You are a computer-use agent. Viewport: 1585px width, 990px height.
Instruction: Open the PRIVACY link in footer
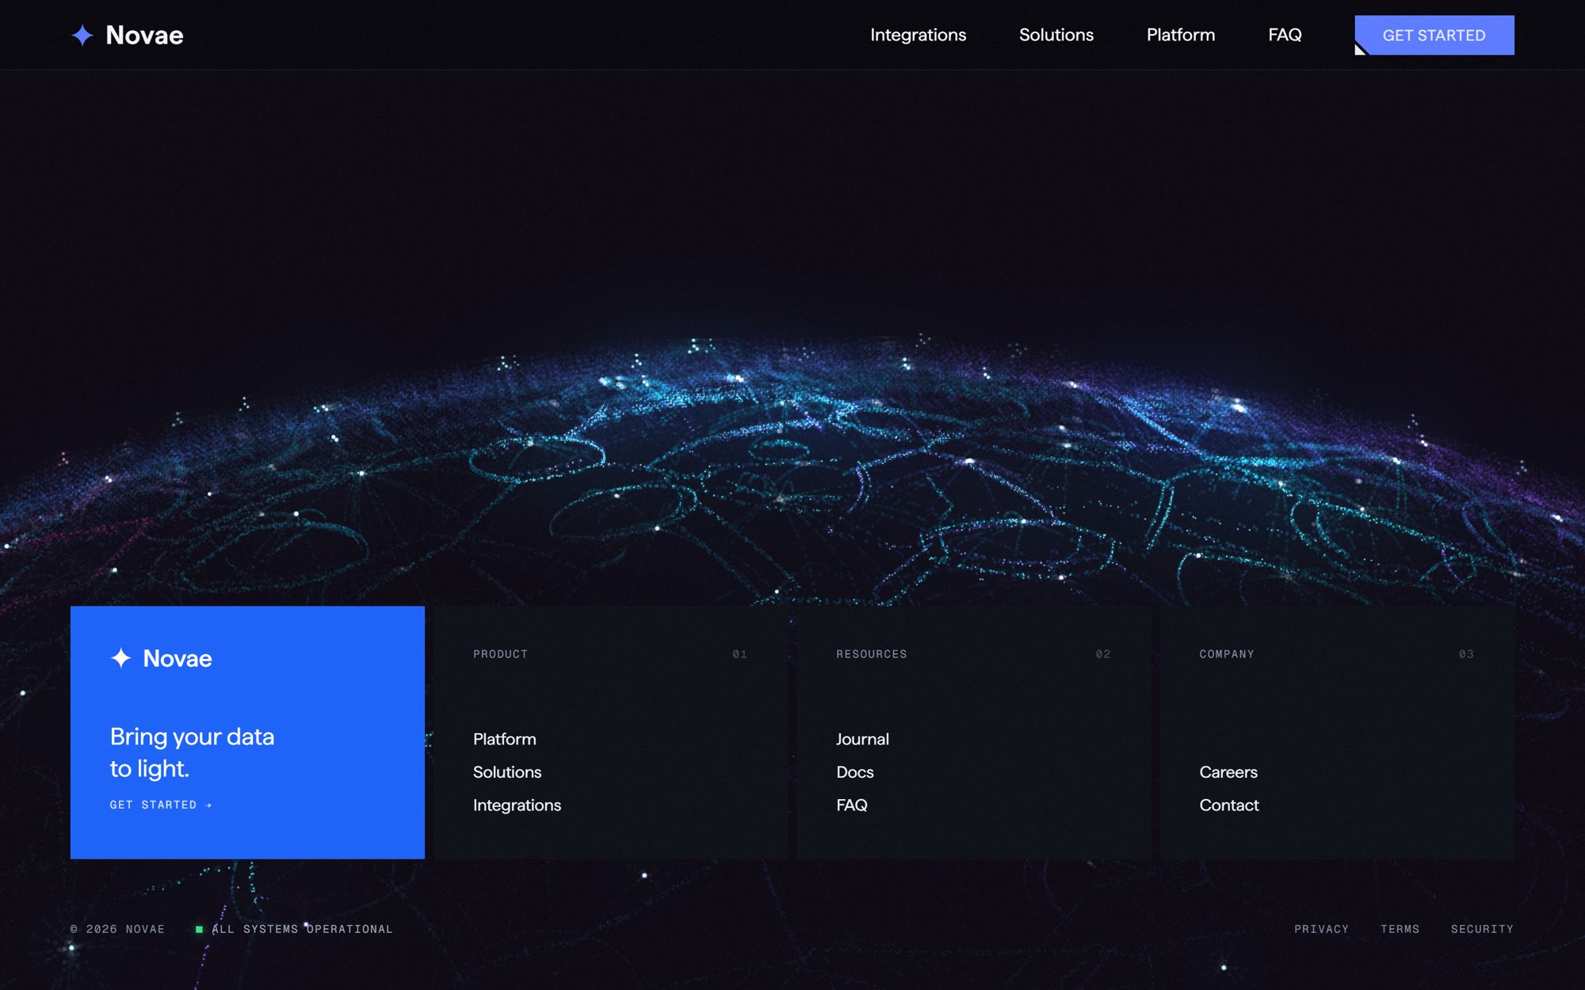(x=1321, y=929)
